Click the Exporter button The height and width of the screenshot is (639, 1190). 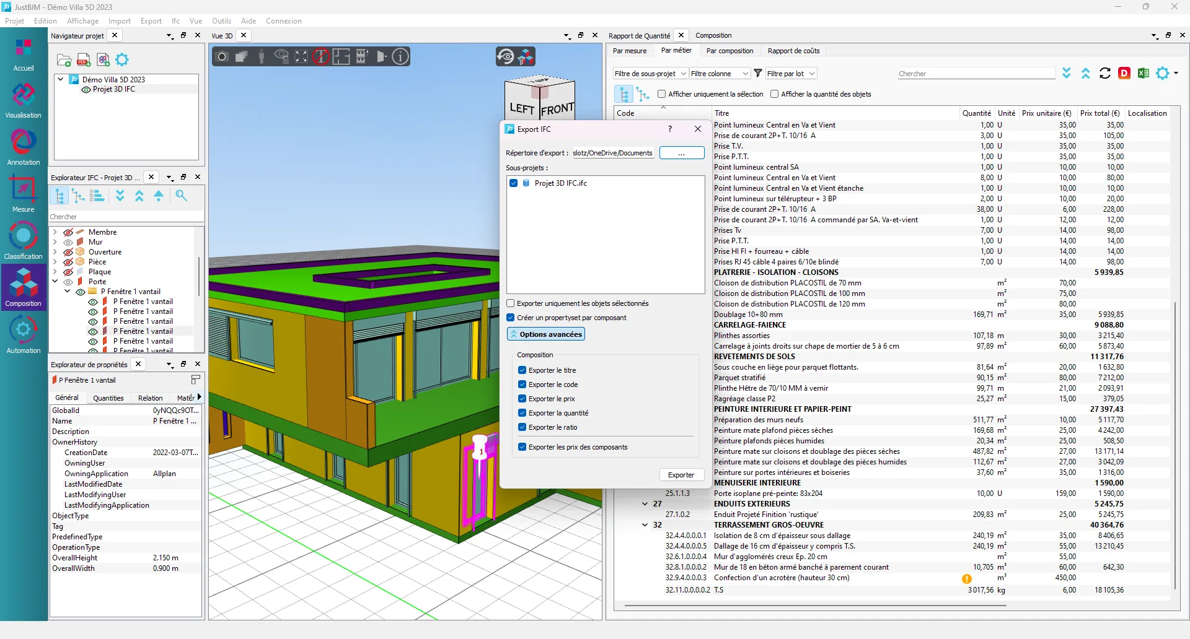(x=681, y=475)
